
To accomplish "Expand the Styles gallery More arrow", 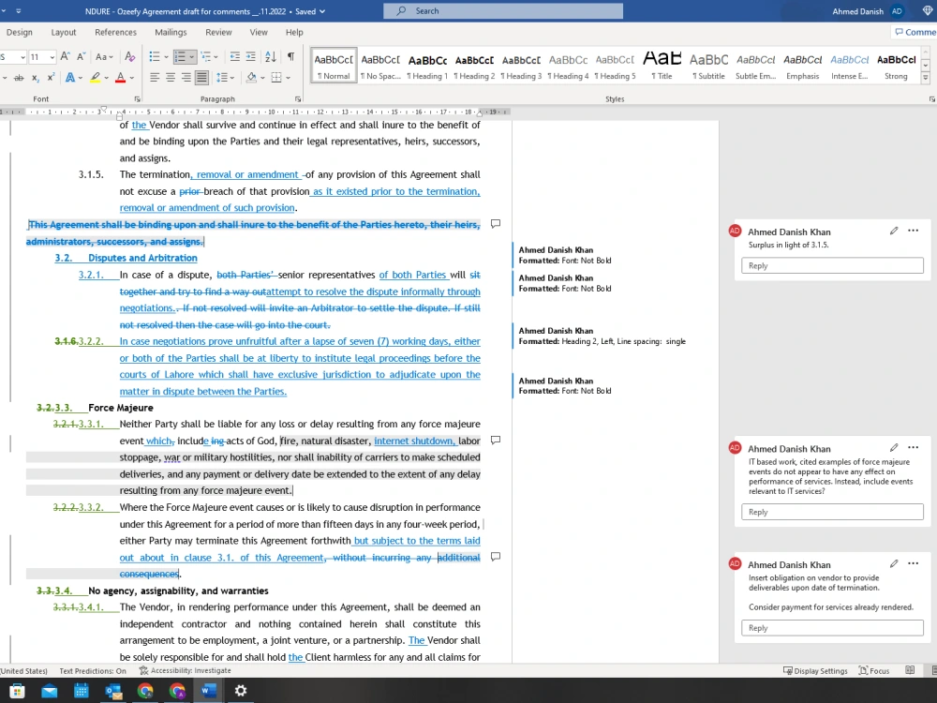I will pos(925,78).
